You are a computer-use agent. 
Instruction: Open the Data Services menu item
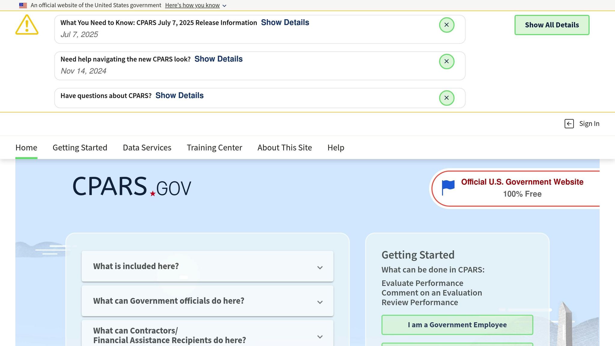point(147,147)
